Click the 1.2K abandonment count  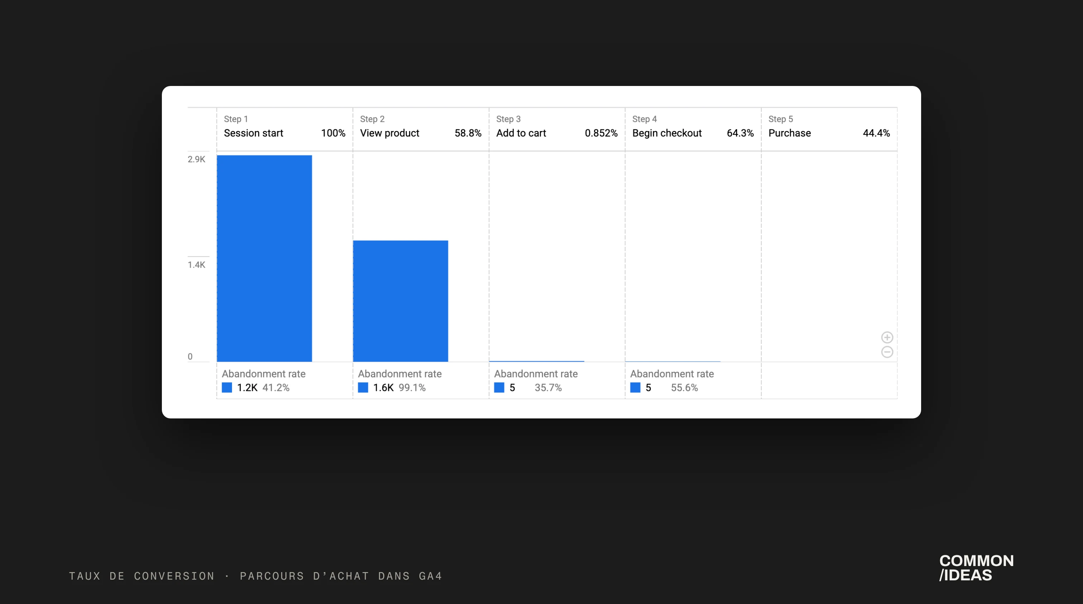click(247, 388)
